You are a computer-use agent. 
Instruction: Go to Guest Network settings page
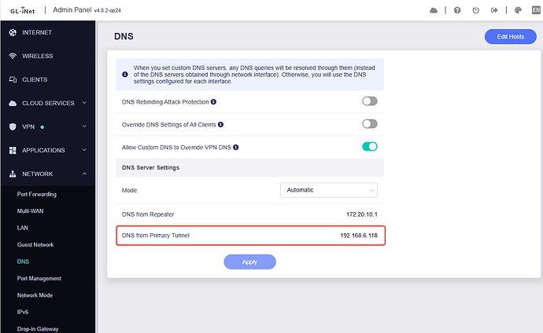click(36, 245)
